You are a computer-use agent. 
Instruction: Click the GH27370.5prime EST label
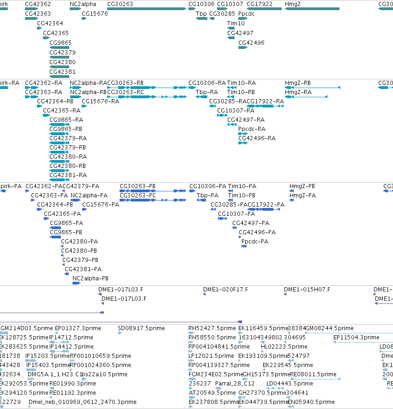point(262,392)
